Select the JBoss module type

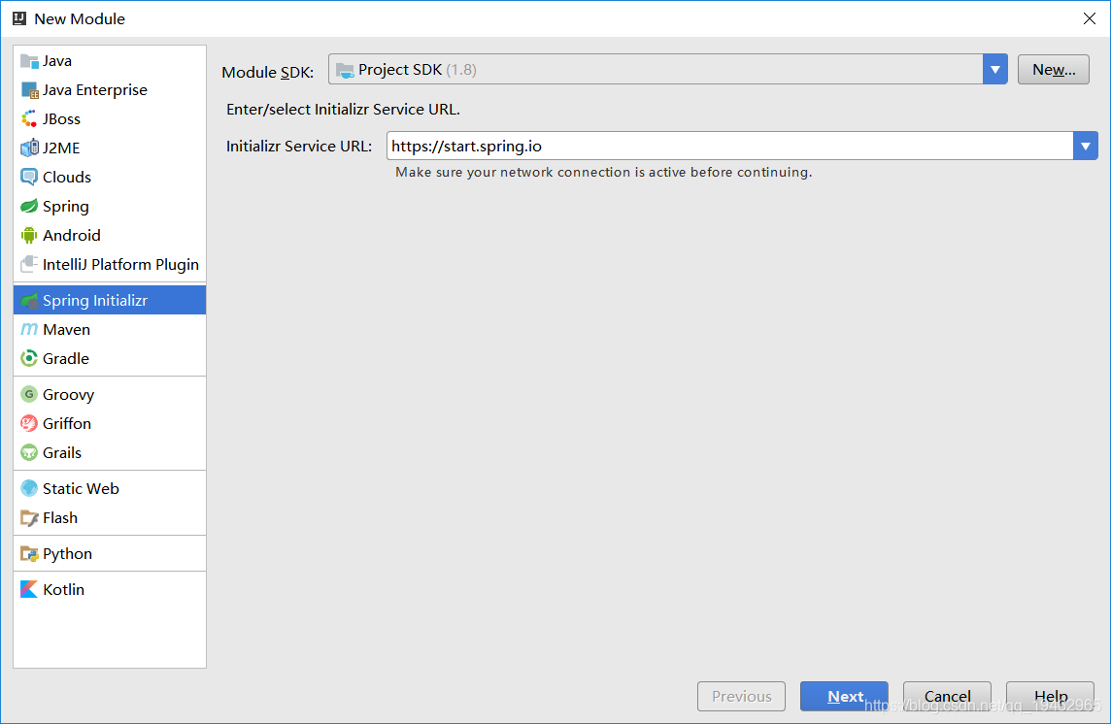coord(110,119)
